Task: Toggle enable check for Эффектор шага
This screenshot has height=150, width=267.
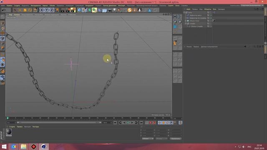Action: coord(211,15)
